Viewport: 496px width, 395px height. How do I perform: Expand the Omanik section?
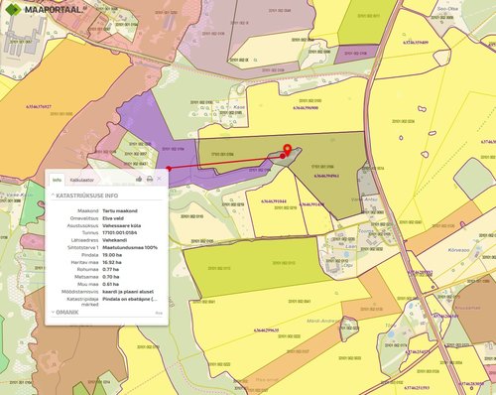click(x=65, y=313)
